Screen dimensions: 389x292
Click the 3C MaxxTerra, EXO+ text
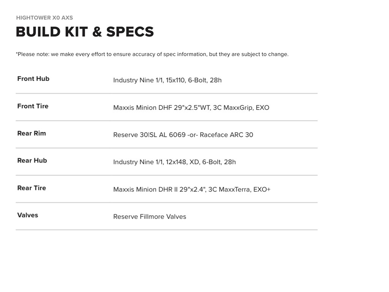239,189
